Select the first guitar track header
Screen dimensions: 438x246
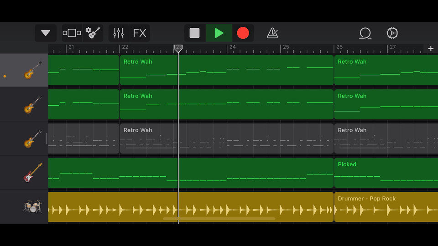point(24,70)
